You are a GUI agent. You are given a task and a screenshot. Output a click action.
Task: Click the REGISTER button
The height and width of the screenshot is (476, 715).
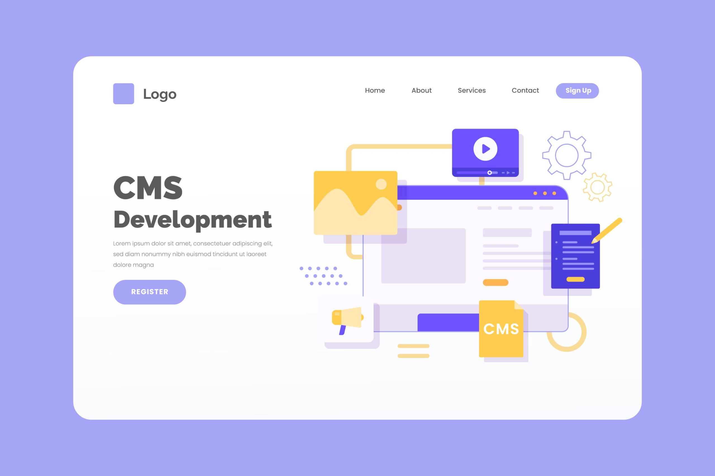pos(149,292)
